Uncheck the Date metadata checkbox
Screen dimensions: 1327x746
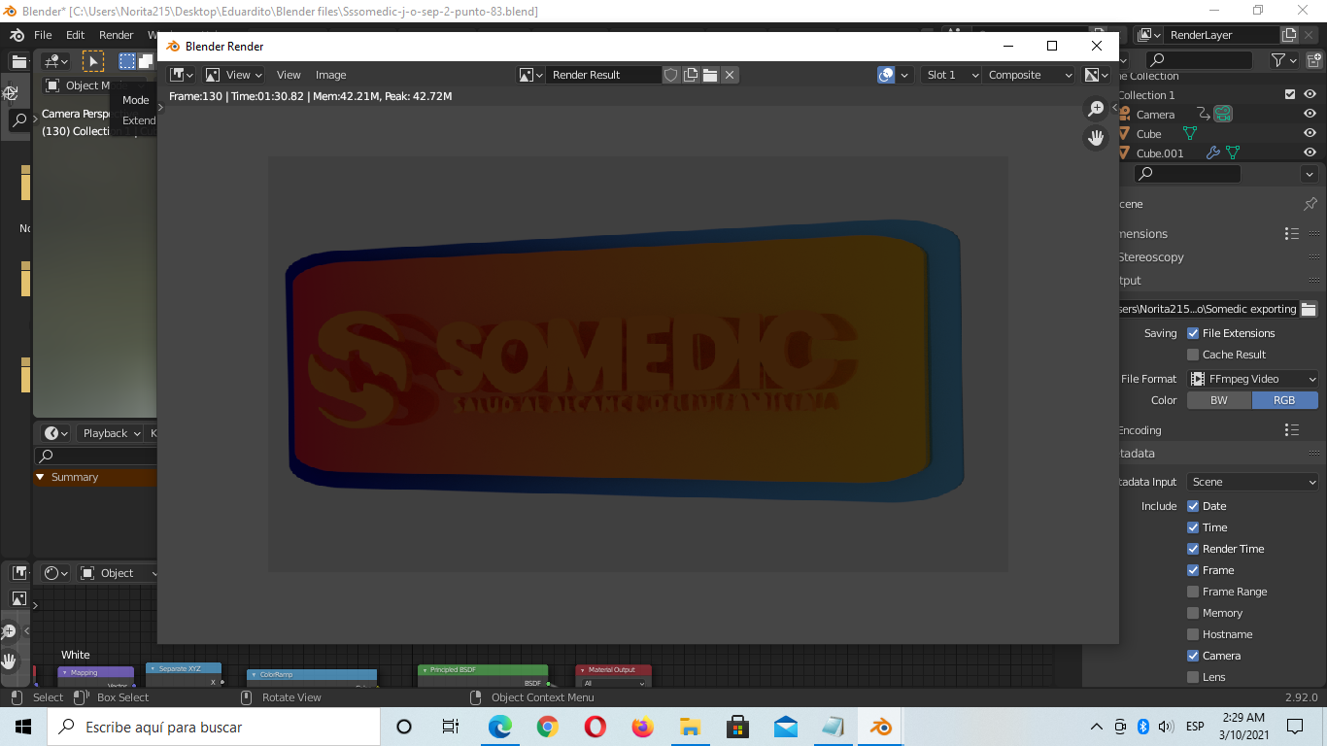click(1193, 506)
